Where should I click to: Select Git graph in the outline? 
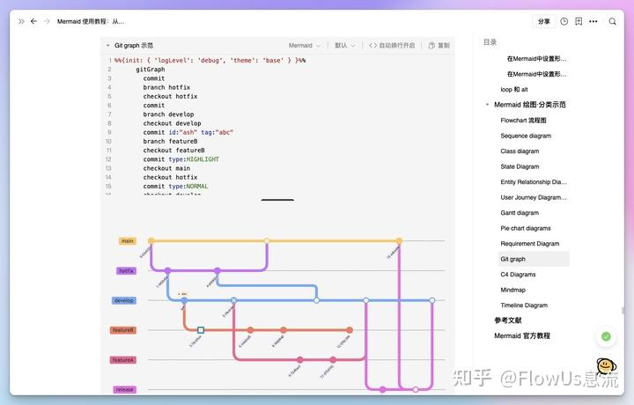512,259
